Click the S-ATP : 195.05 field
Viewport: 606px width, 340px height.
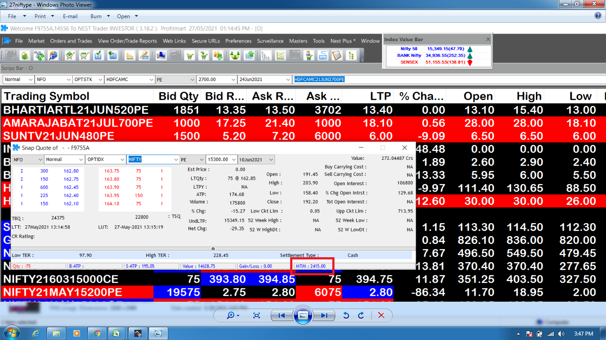click(x=151, y=266)
